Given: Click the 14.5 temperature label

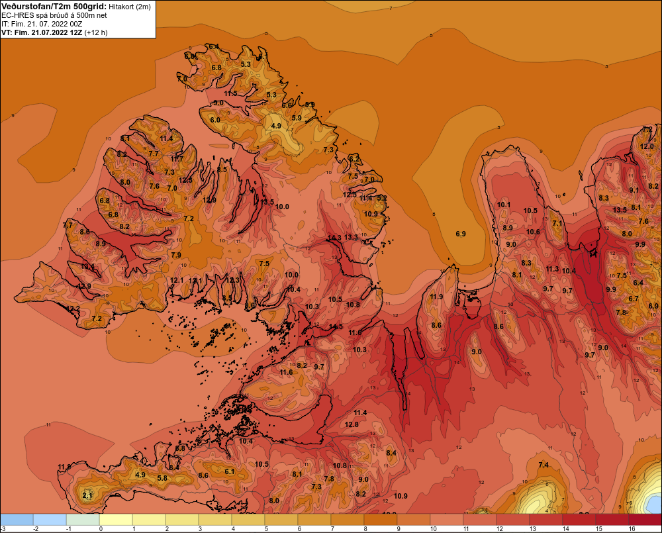Looking at the screenshot, I should tap(336, 326).
